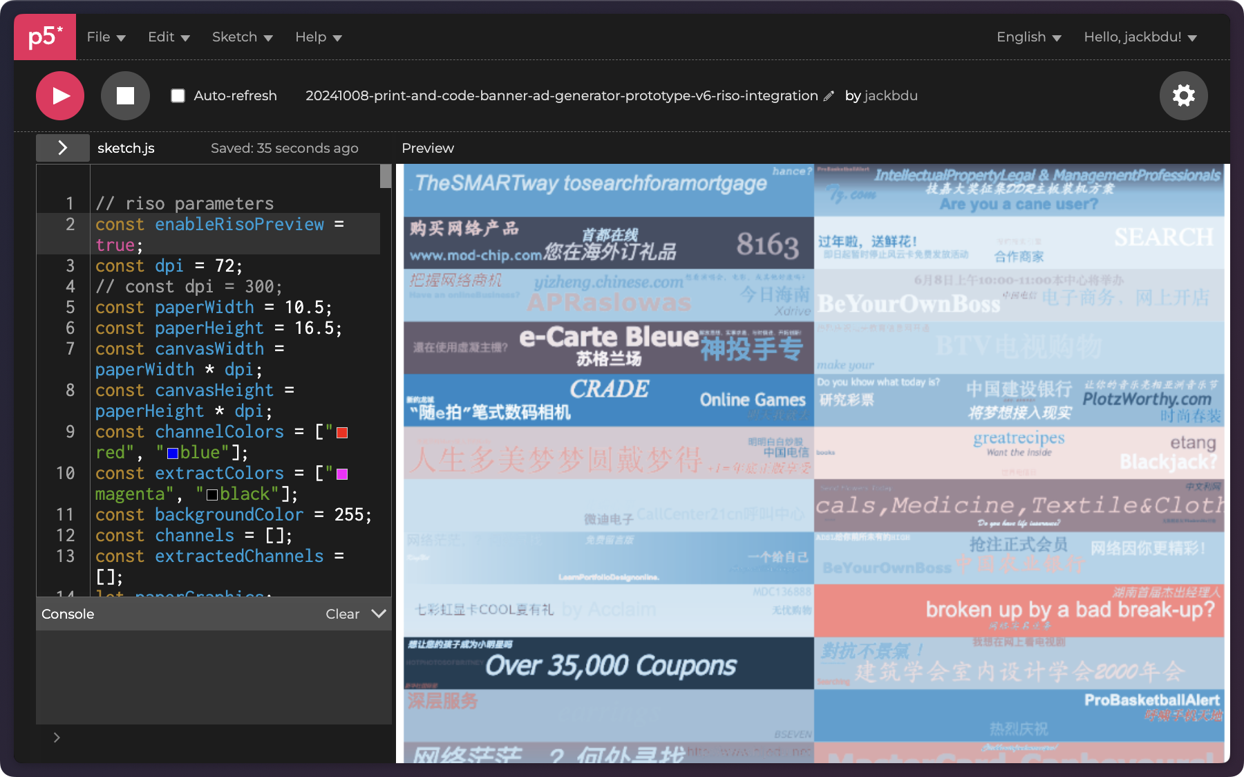
Task: Click the console input prompt arrow
Action: tap(57, 738)
